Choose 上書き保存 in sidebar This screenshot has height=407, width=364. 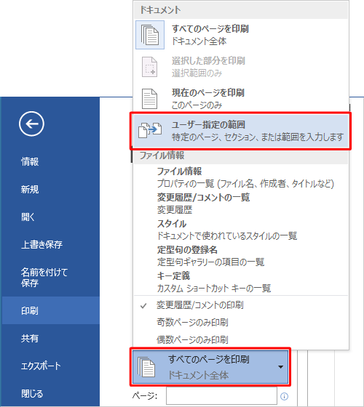(x=41, y=244)
